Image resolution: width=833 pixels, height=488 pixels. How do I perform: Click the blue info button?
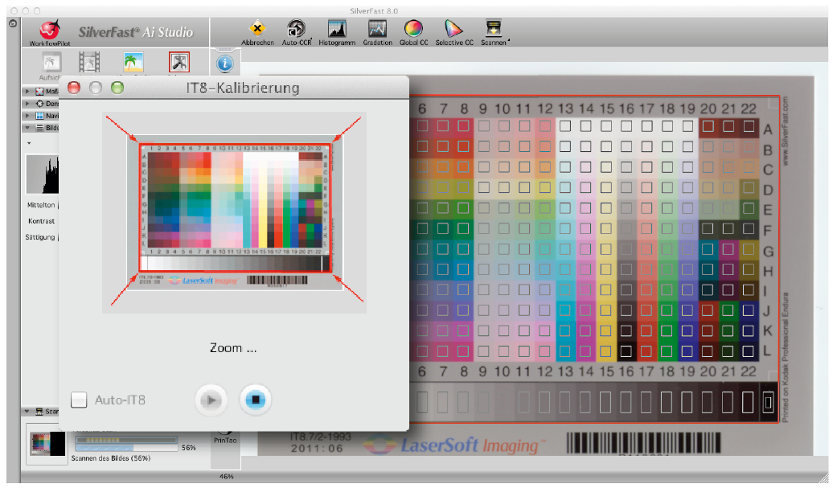pyautogui.click(x=225, y=62)
